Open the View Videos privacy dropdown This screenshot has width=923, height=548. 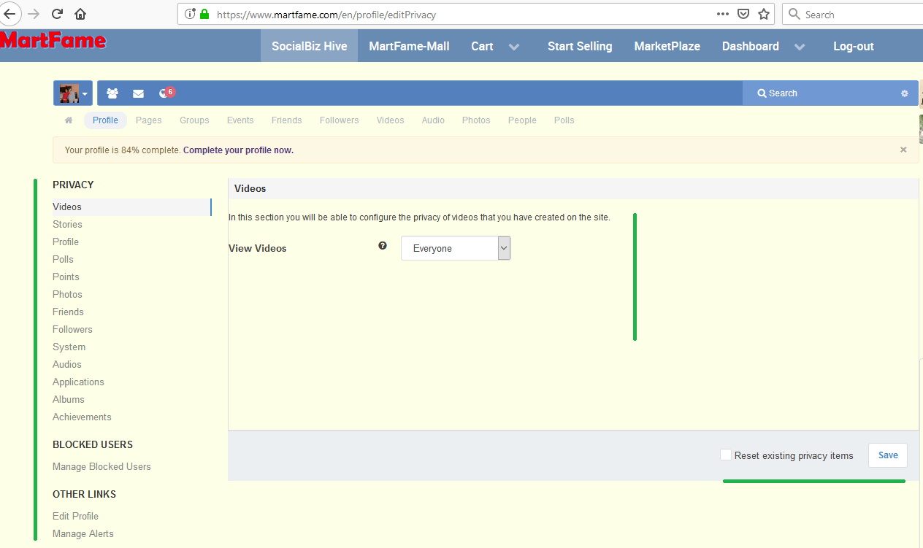[x=456, y=248]
